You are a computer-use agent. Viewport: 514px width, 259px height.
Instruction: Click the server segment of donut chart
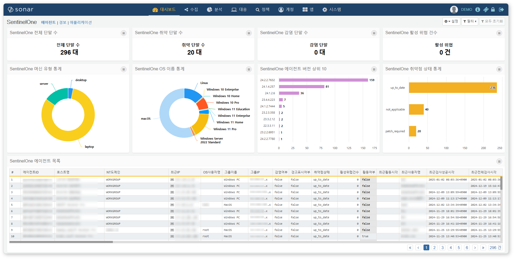click(x=58, y=96)
